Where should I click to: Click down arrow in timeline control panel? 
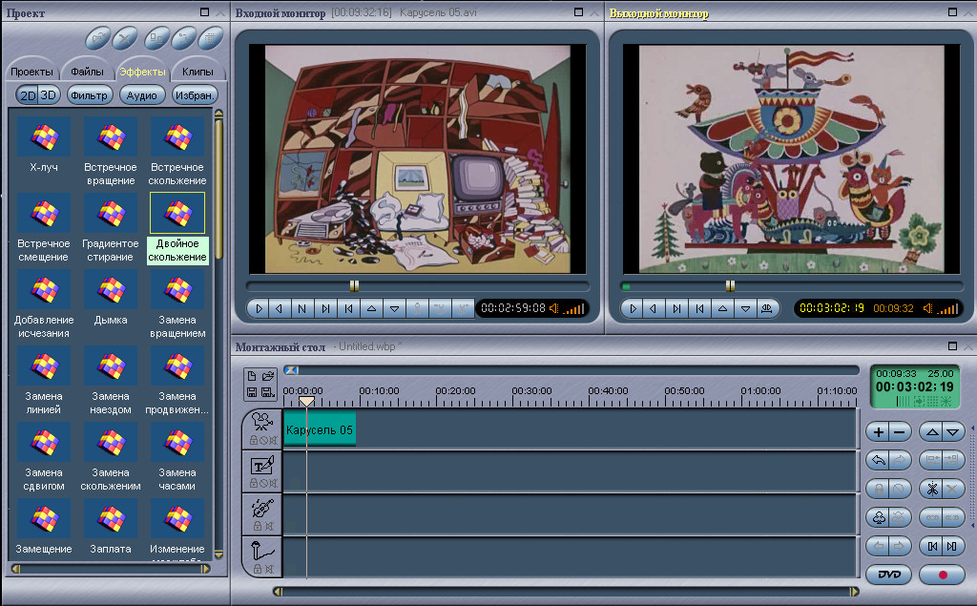pyautogui.click(x=951, y=432)
